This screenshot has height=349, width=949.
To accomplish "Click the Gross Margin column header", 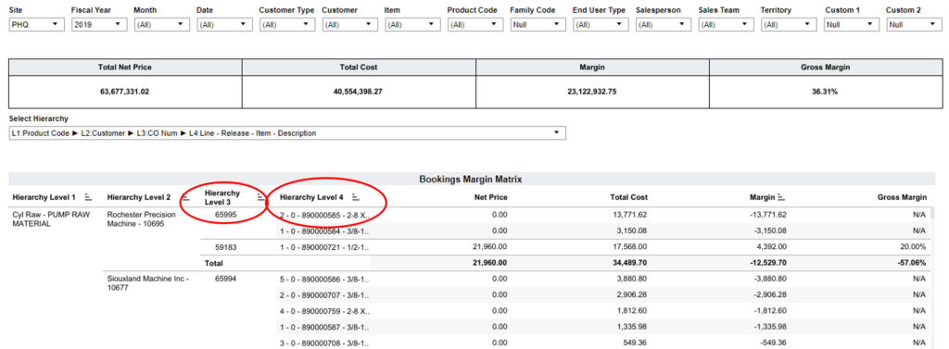I will pyautogui.click(x=902, y=197).
